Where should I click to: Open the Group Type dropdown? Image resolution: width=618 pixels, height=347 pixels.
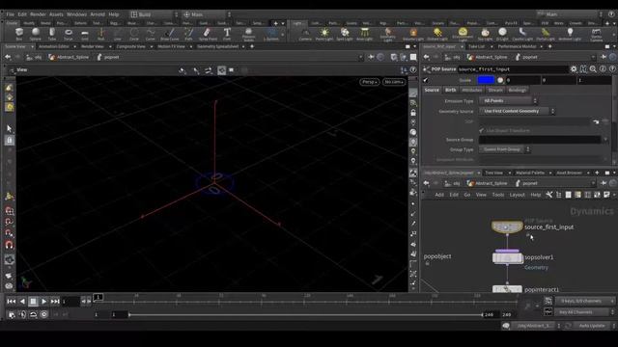click(x=505, y=149)
